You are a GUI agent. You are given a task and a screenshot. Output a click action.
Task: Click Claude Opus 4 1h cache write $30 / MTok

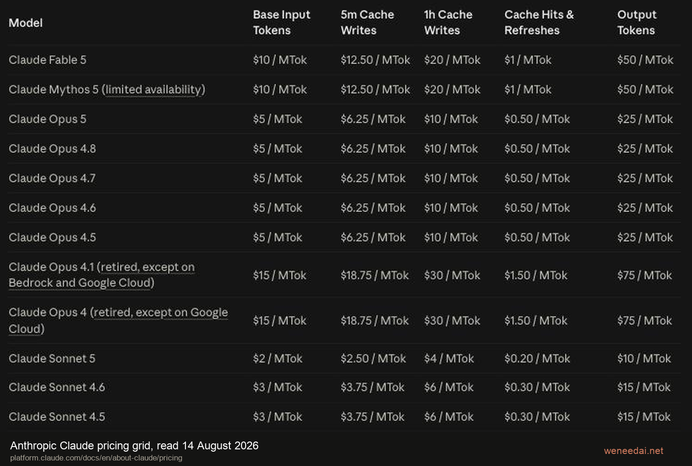452,321
